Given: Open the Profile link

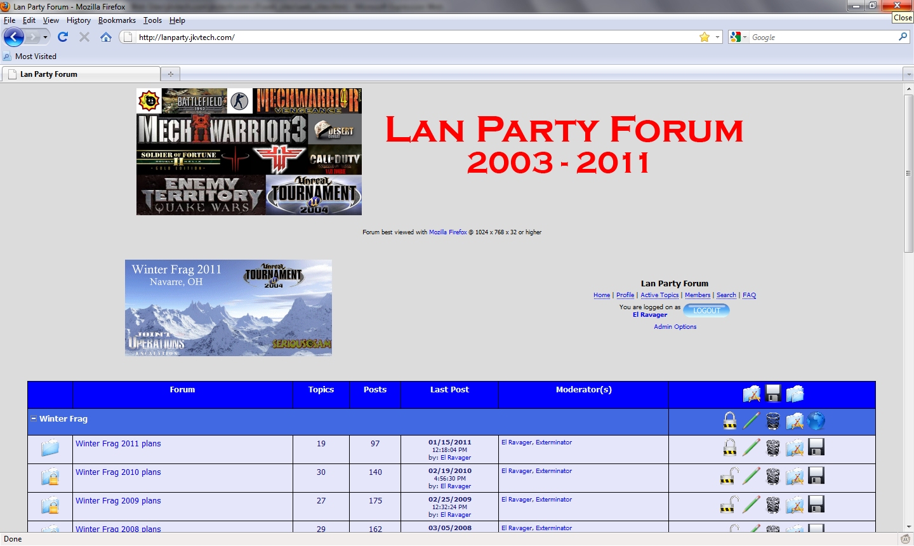Looking at the screenshot, I should 625,295.
